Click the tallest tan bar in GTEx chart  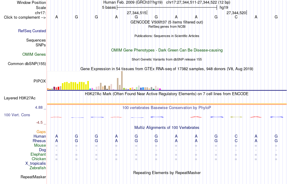tap(122, 80)
